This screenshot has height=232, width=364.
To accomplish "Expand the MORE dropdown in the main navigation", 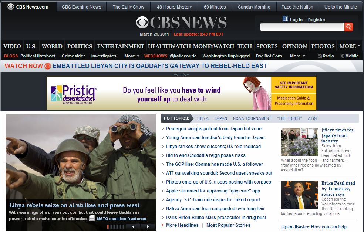I will (x=350, y=46).
